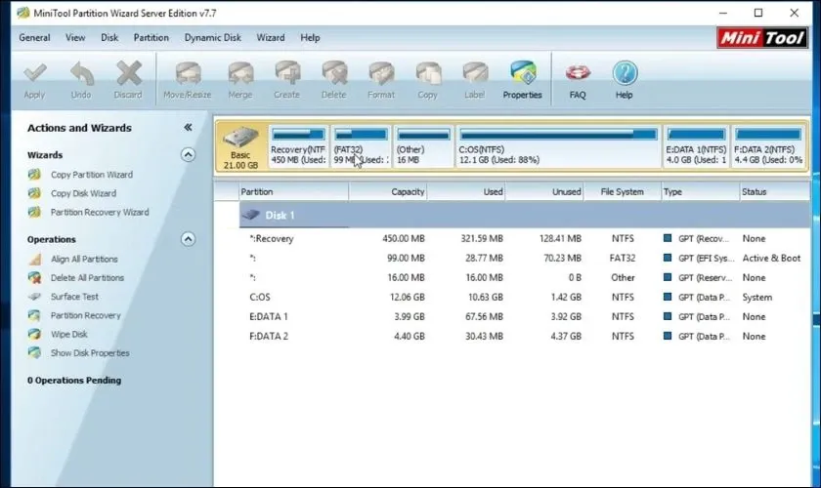Collapse the Actions and Wizards panel

click(188, 128)
